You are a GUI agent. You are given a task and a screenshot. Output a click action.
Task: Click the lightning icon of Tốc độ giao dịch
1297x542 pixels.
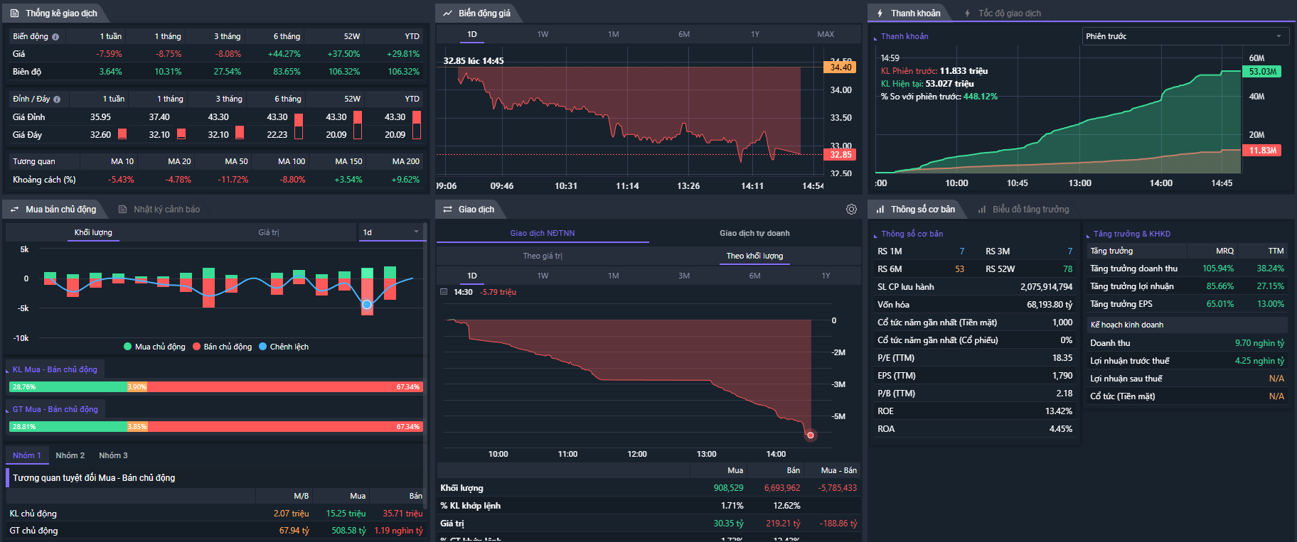(968, 13)
